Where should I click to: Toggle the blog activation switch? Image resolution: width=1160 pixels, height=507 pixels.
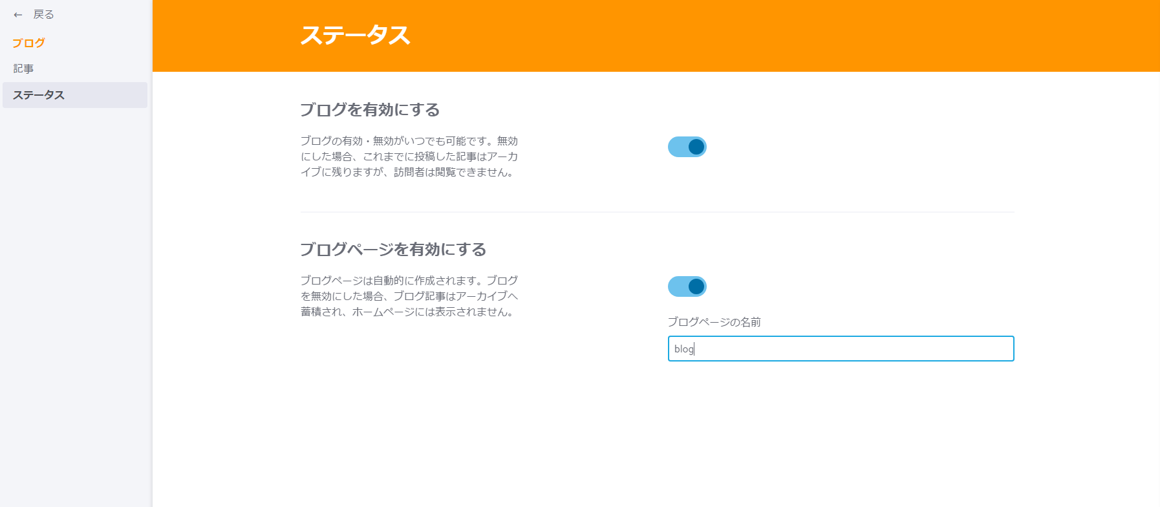(x=687, y=146)
